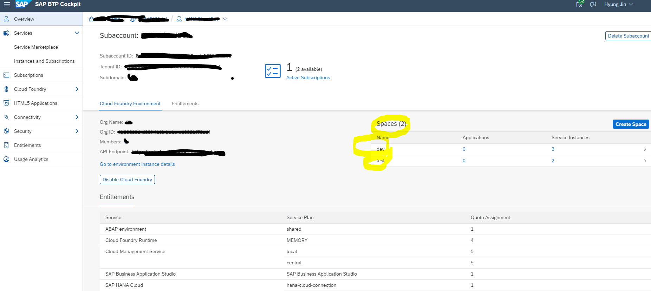The height and width of the screenshot is (291, 651).
Task: Select the Cloud Foundry Environment tab
Action: (130, 103)
